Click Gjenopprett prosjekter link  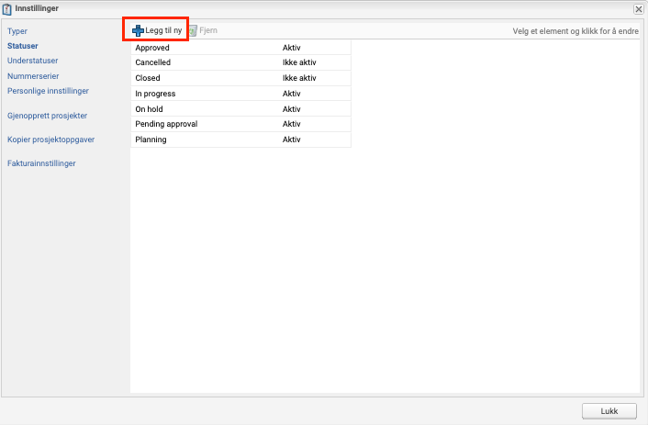tap(47, 116)
